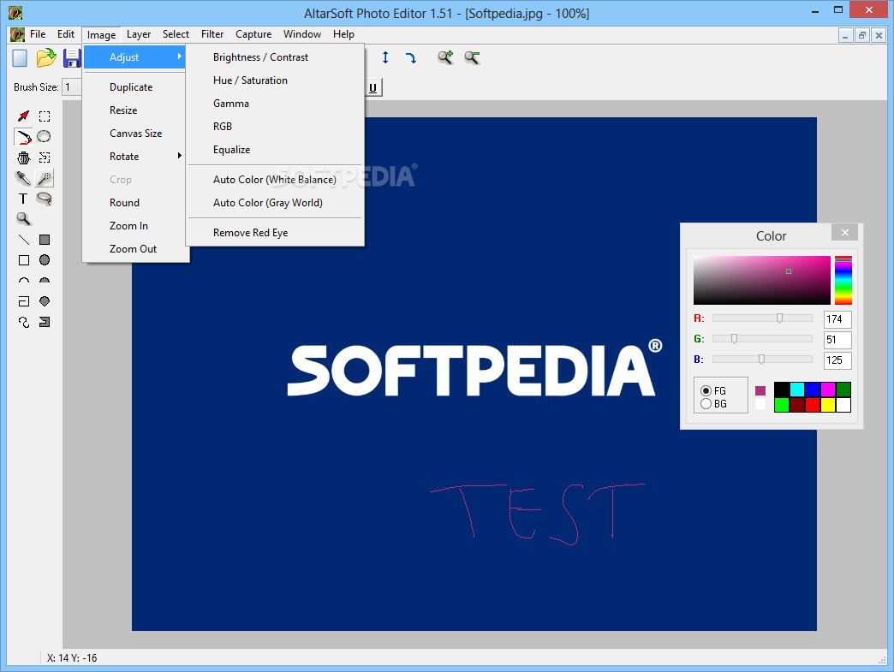Click the B blue channel slider
894x672 pixels.
(x=762, y=359)
